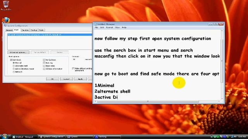Click the '1Minimal' line in Notepad
The height and width of the screenshot is (139, 248).
coord(104,86)
